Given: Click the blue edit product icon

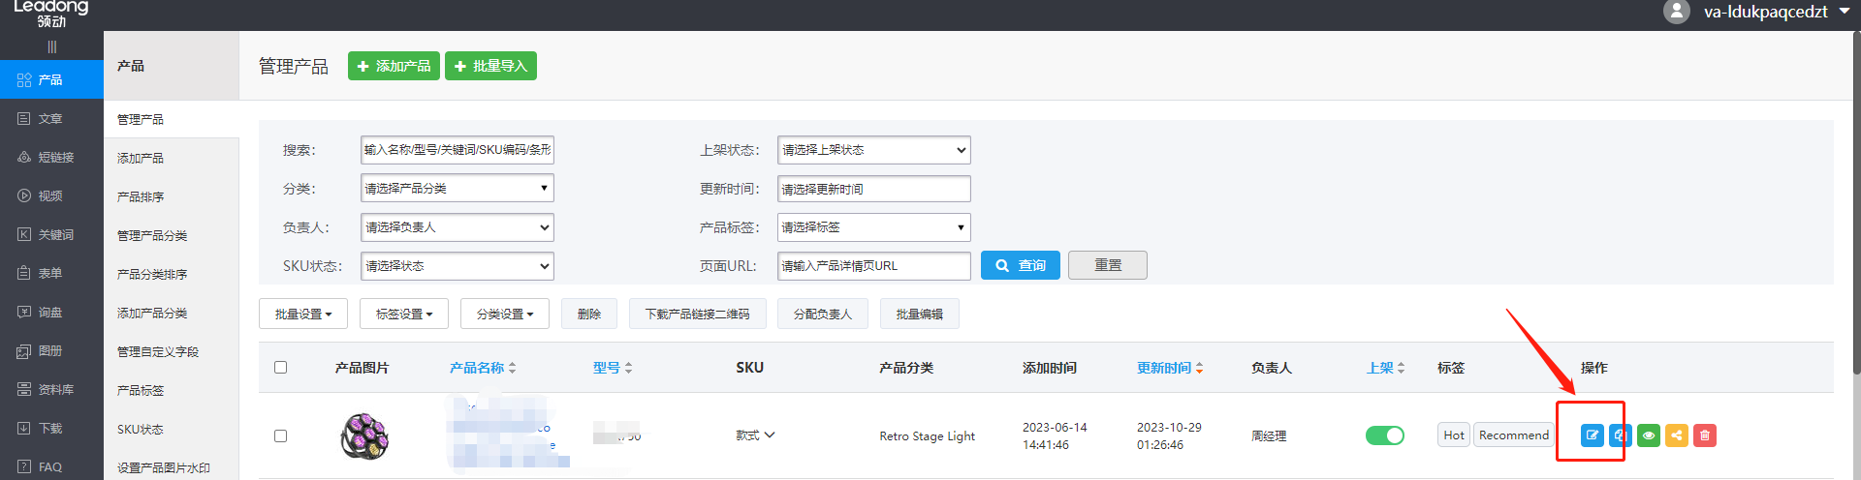Looking at the screenshot, I should click(1592, 435).
